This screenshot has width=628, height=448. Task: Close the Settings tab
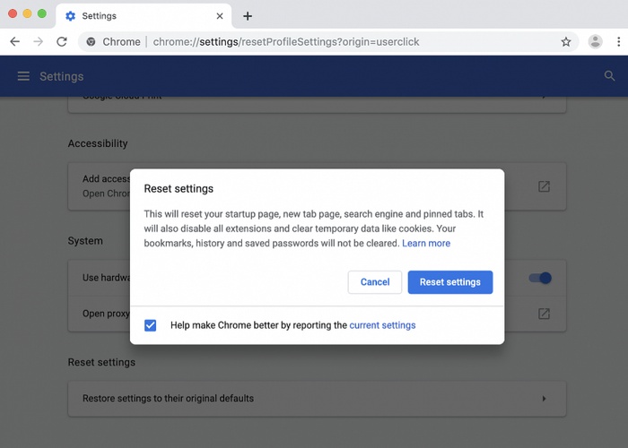(220, 16)
